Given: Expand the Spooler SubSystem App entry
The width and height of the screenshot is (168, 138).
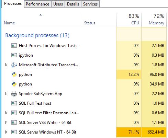Looking at the screenshot, I should (6, 94).
